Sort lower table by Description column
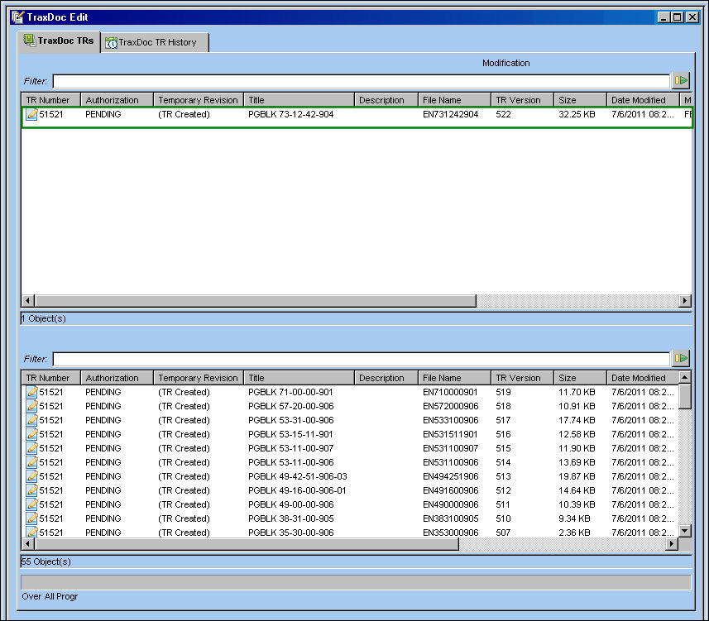This screenshot has width=709, height=621. [x=386, y=378]
